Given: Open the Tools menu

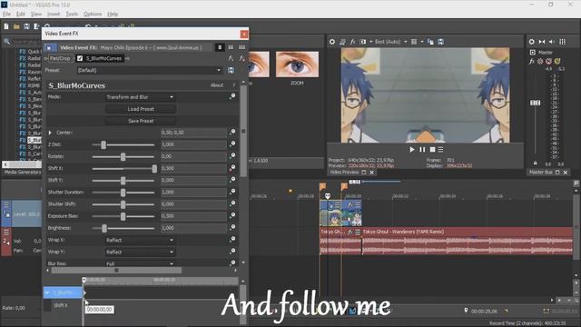Looking at the screenshot, I should [x=72, y=15].
